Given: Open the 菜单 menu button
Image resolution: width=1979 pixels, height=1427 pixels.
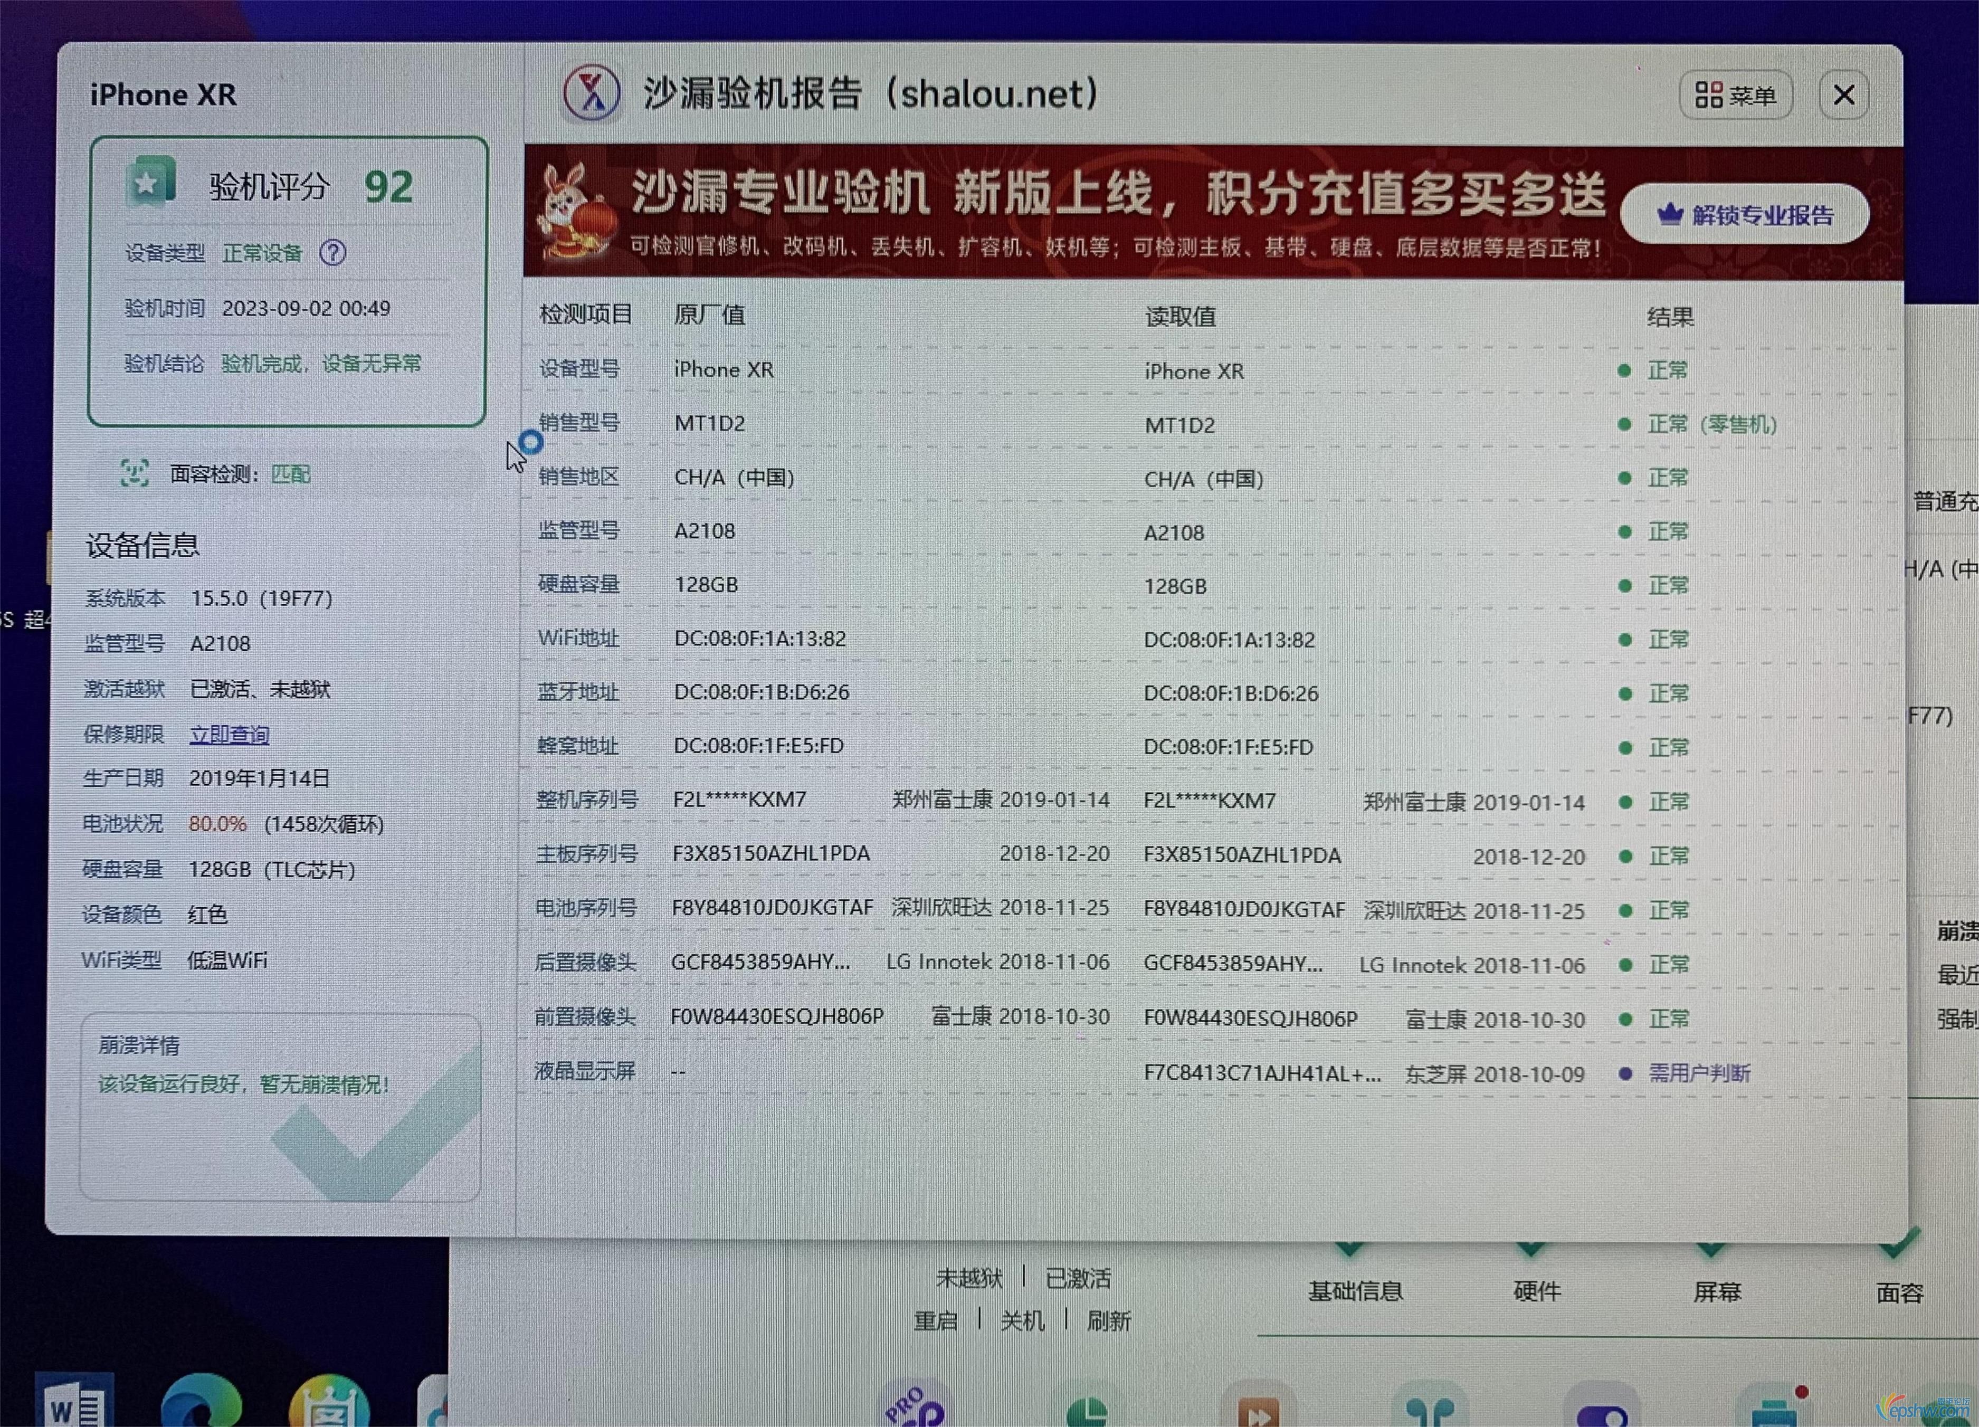Looking at the screenshot, I should click(x=1736, y=94).
